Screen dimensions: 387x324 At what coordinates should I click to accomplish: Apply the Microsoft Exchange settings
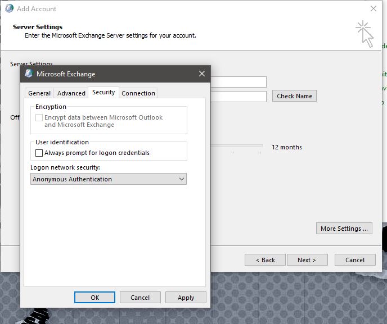[x=186, y=298]
